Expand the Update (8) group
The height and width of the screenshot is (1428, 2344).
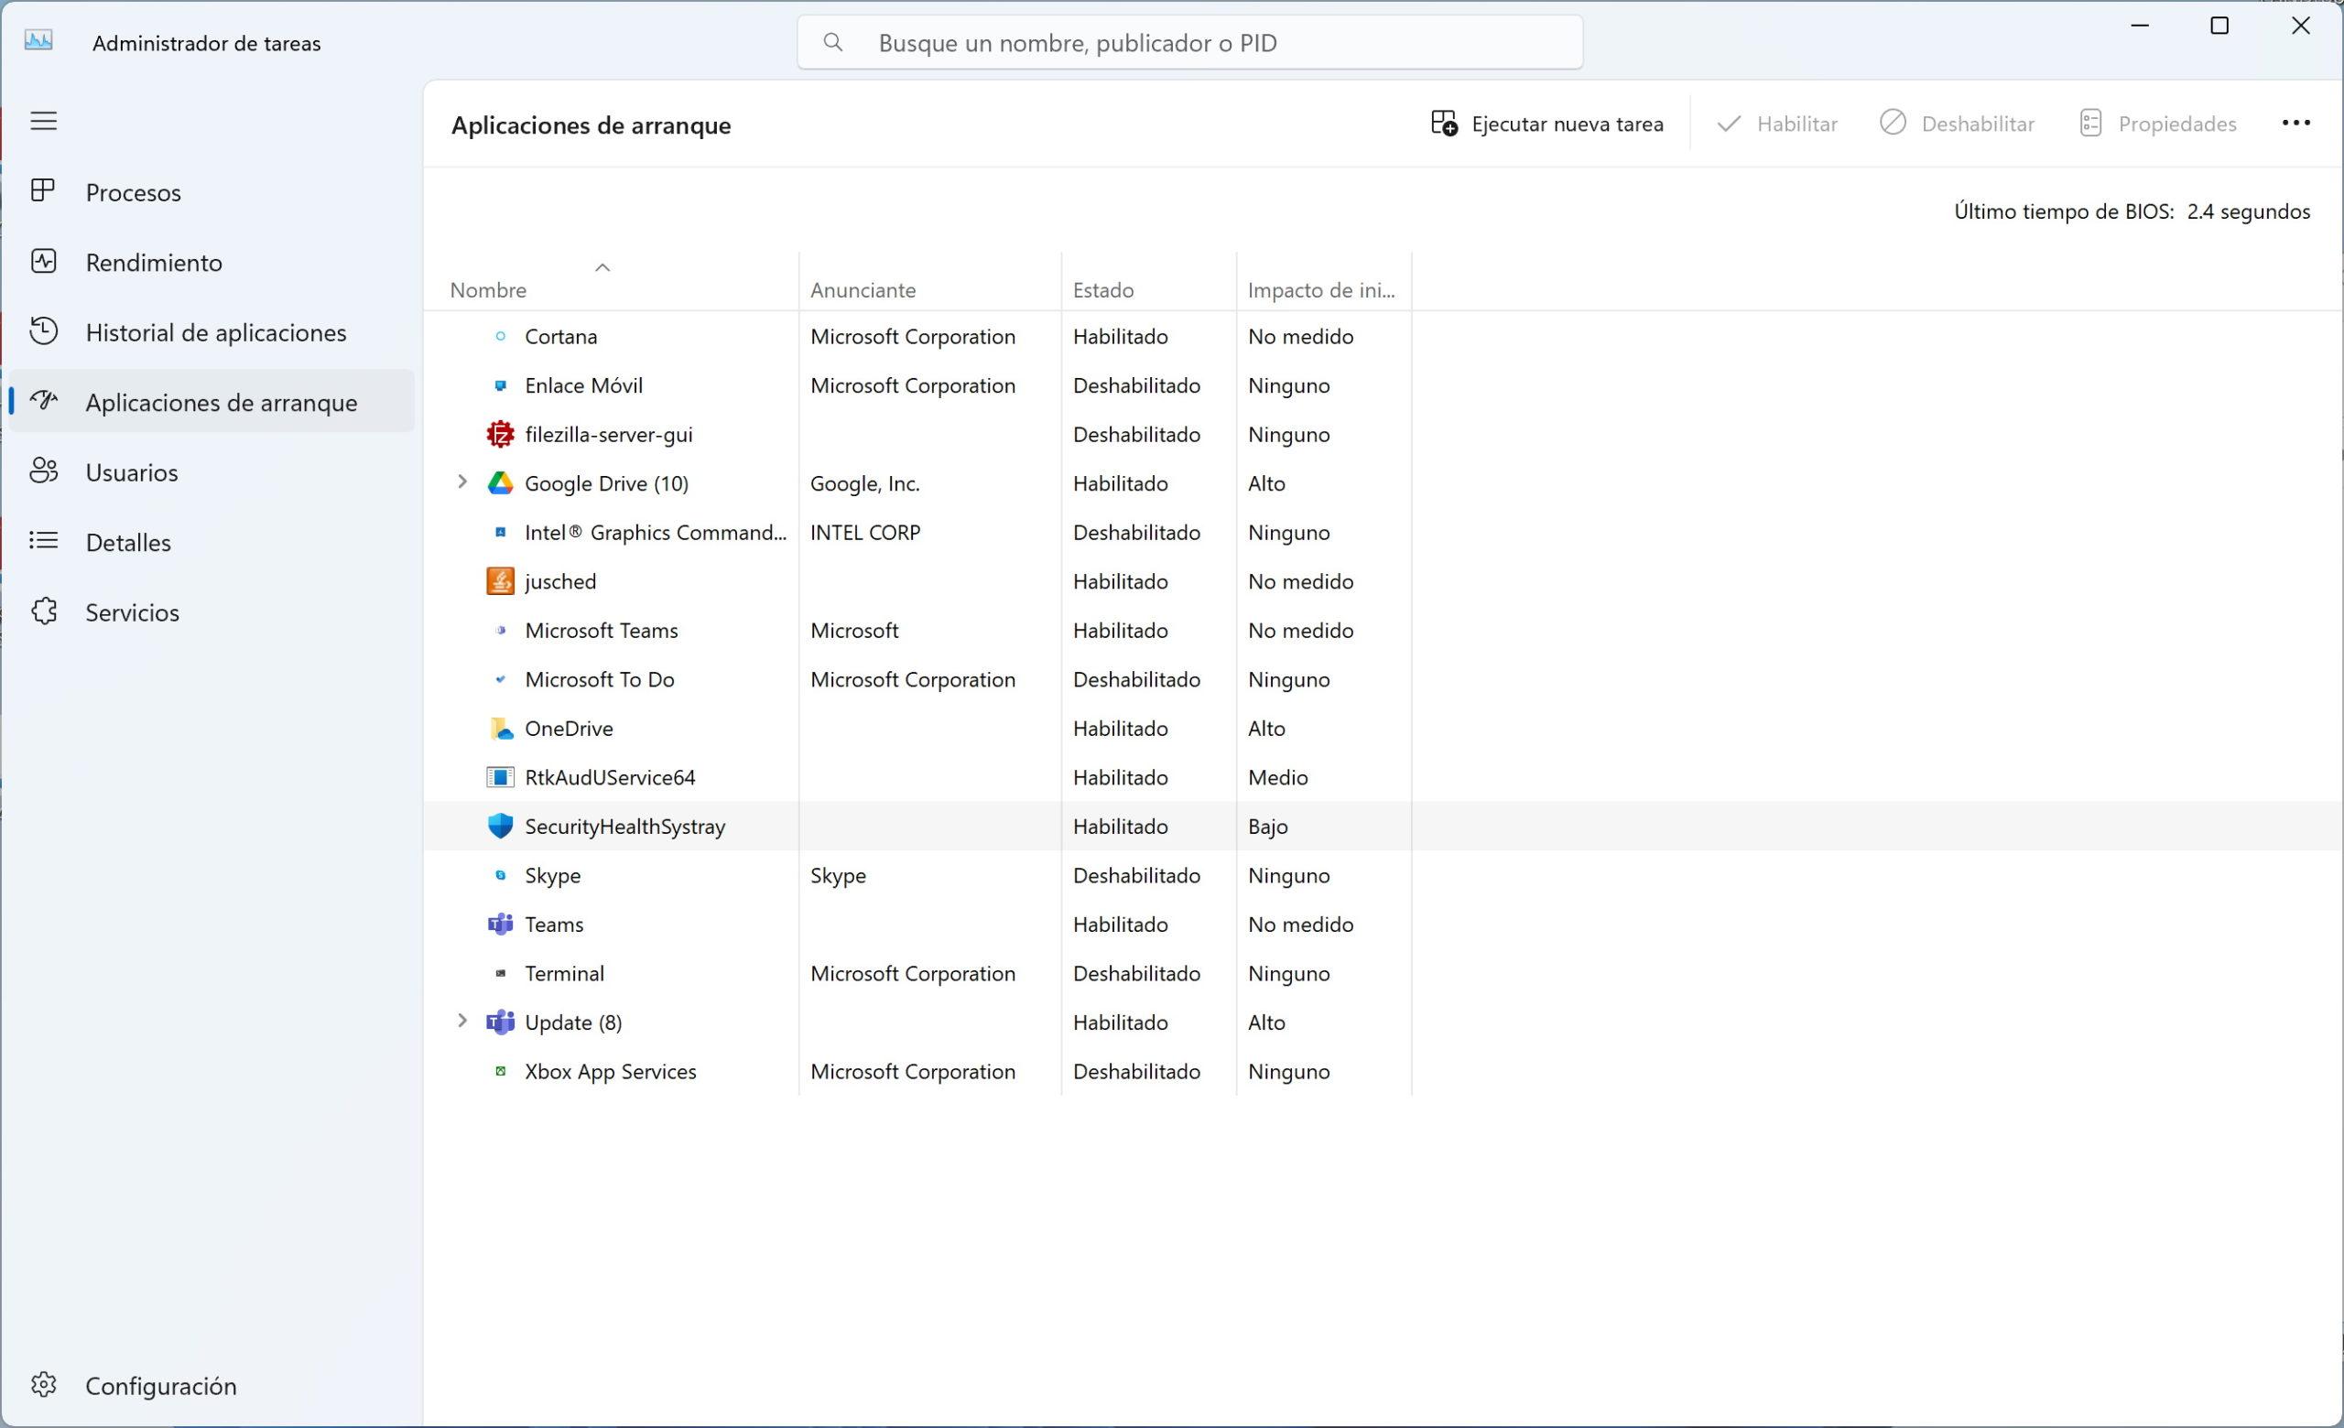click(x=462, y=1021)
